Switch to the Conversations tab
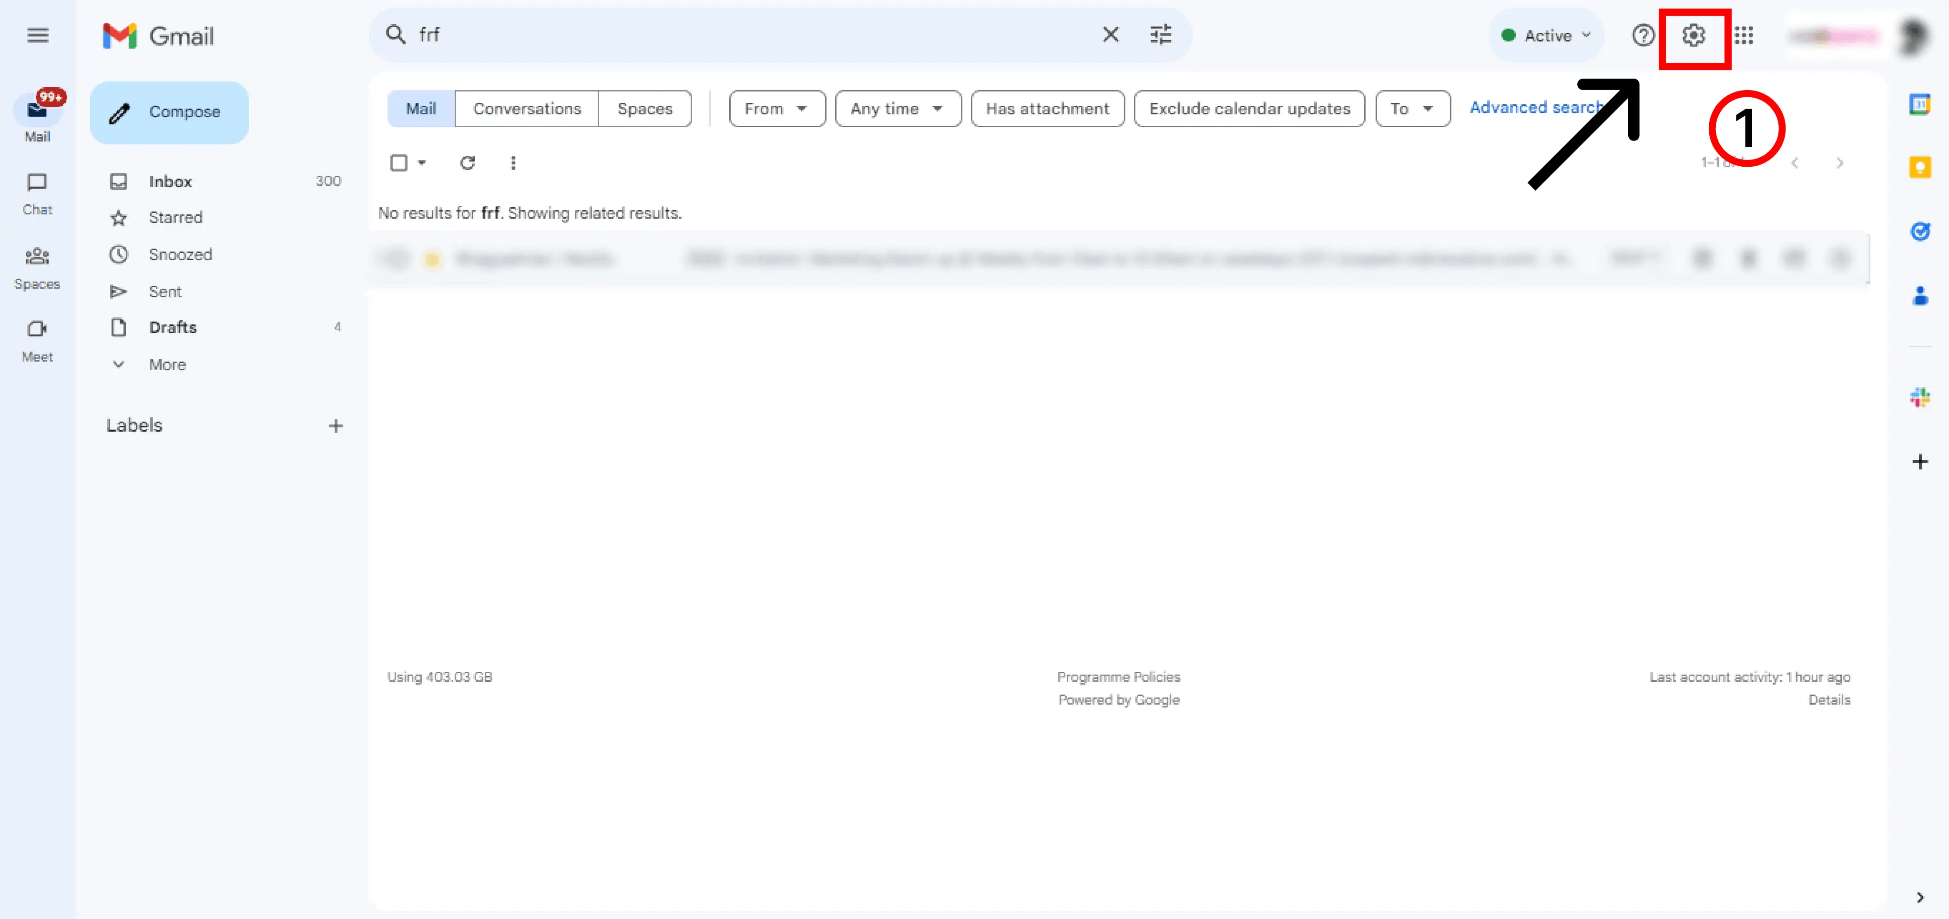The image size is (1949, 919). point(527,109)
